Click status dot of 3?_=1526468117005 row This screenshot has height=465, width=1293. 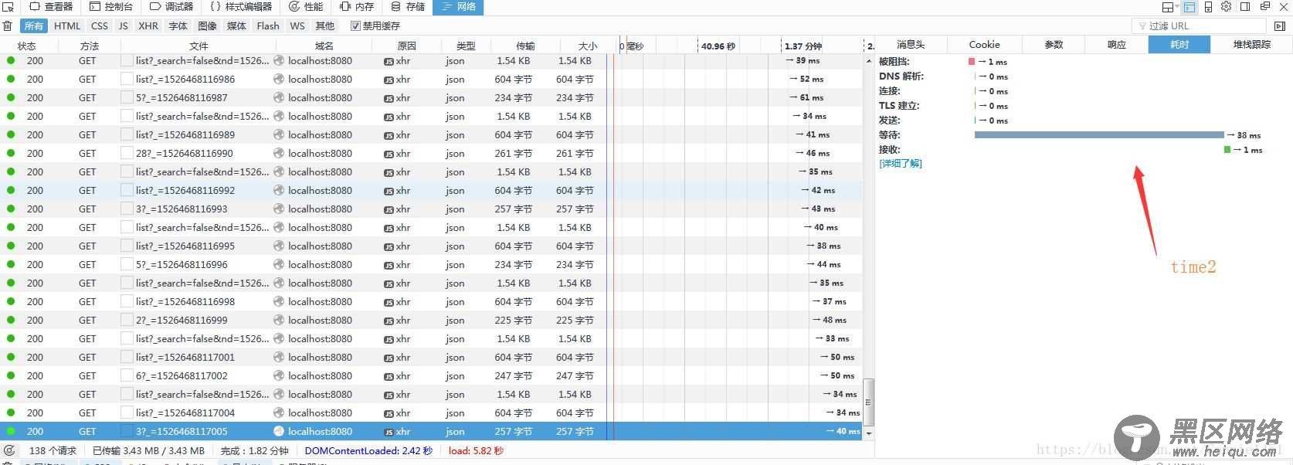(x=11, y=431)
